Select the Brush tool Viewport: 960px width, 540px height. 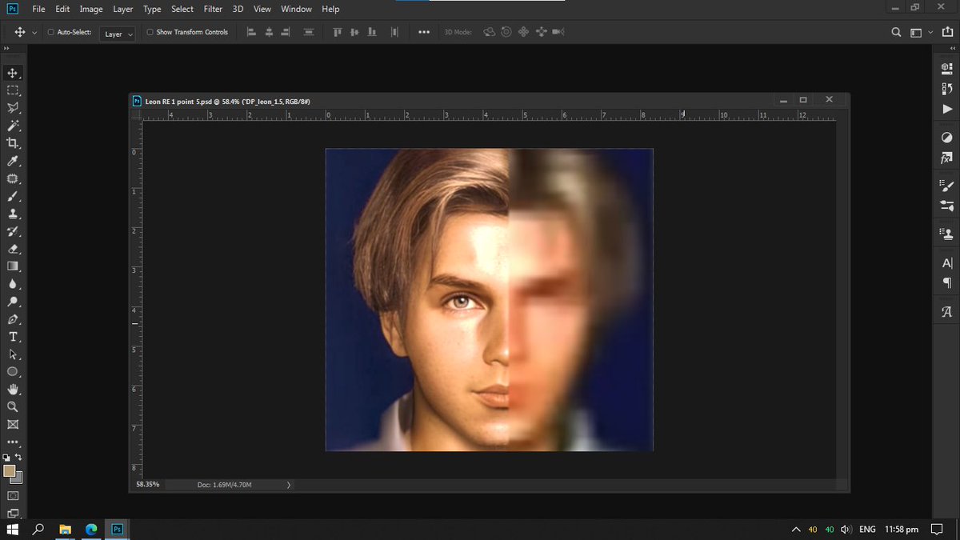(13, 196)
